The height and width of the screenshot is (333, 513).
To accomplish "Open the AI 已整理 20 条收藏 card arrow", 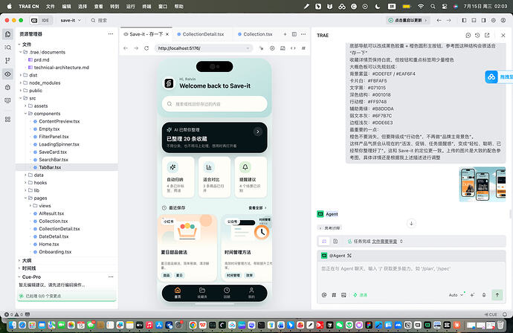I will (258, 132).
